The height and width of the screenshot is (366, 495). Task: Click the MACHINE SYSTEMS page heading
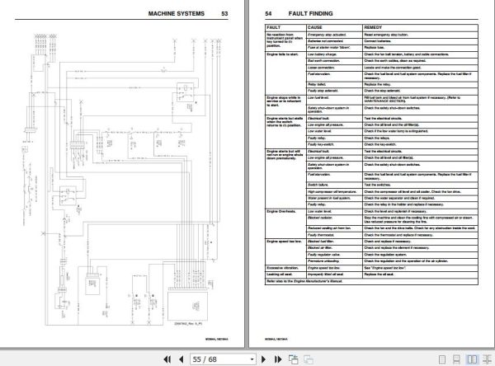coord(177,13)
